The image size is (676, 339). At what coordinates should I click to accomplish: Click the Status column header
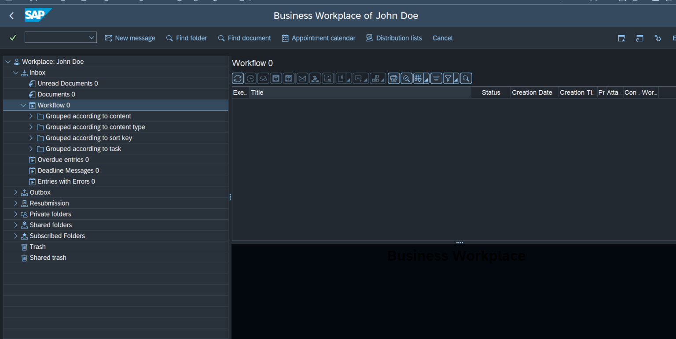[491, 92]
